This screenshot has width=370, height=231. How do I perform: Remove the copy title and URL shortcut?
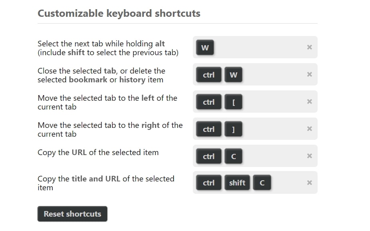click(x=309, y=183)
